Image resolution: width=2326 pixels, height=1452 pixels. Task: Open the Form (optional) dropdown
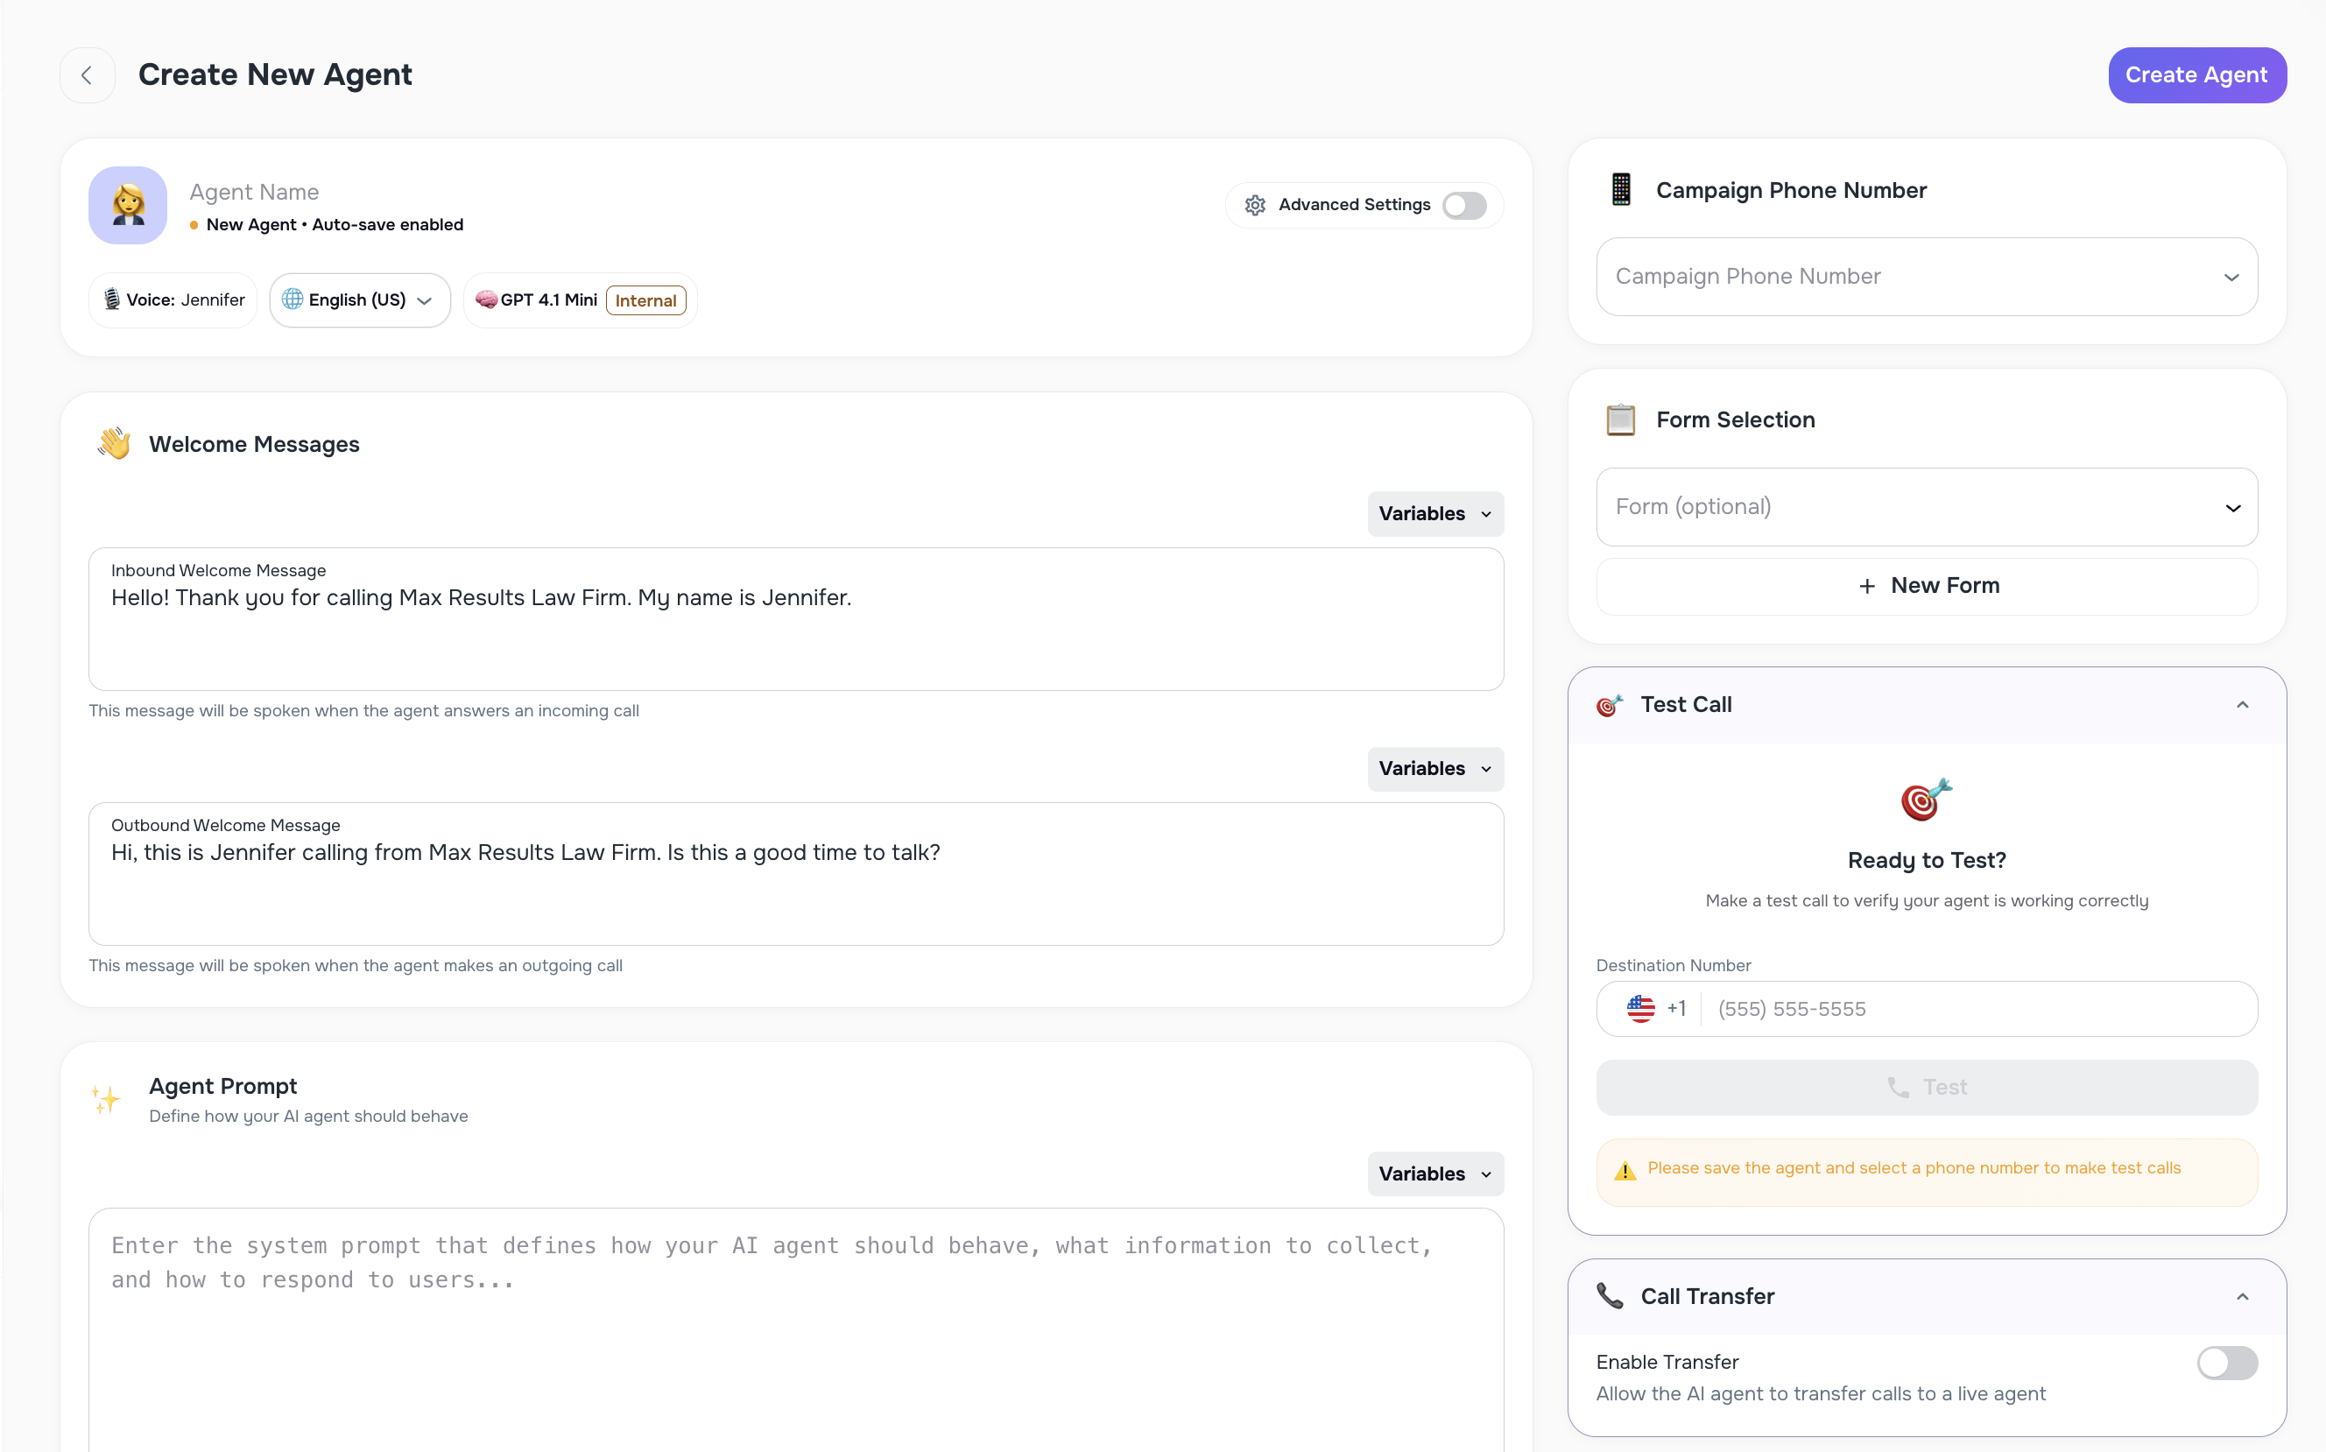tap(1926, 507)
